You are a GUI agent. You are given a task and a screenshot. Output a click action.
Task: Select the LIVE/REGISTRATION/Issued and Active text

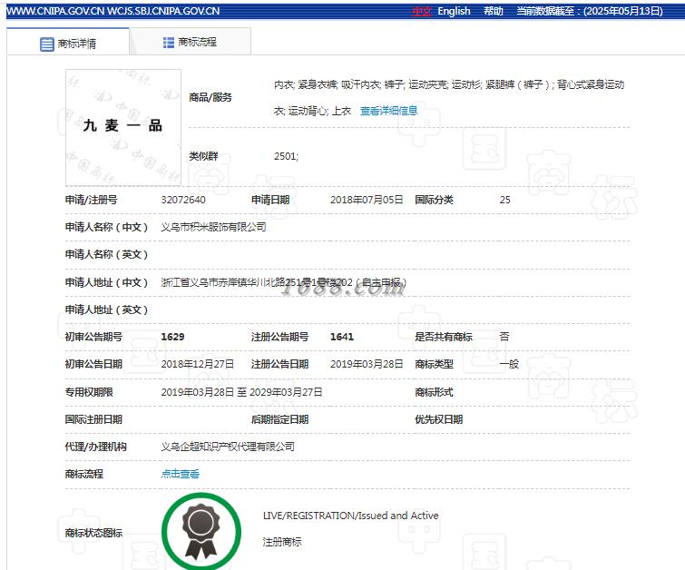[x=350, y=516]
